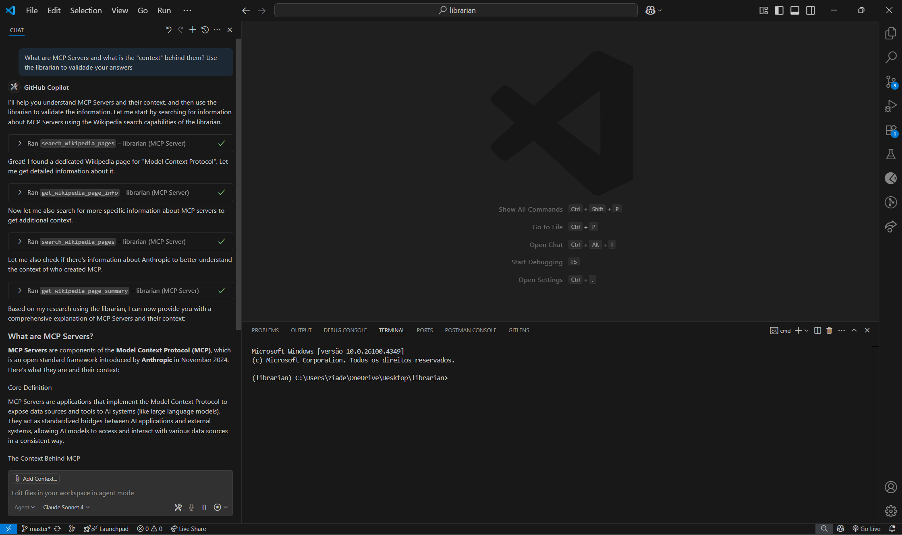The image size is (902, 535).
Task: Split the terminal using the split icon
Action: click(817, 330)
